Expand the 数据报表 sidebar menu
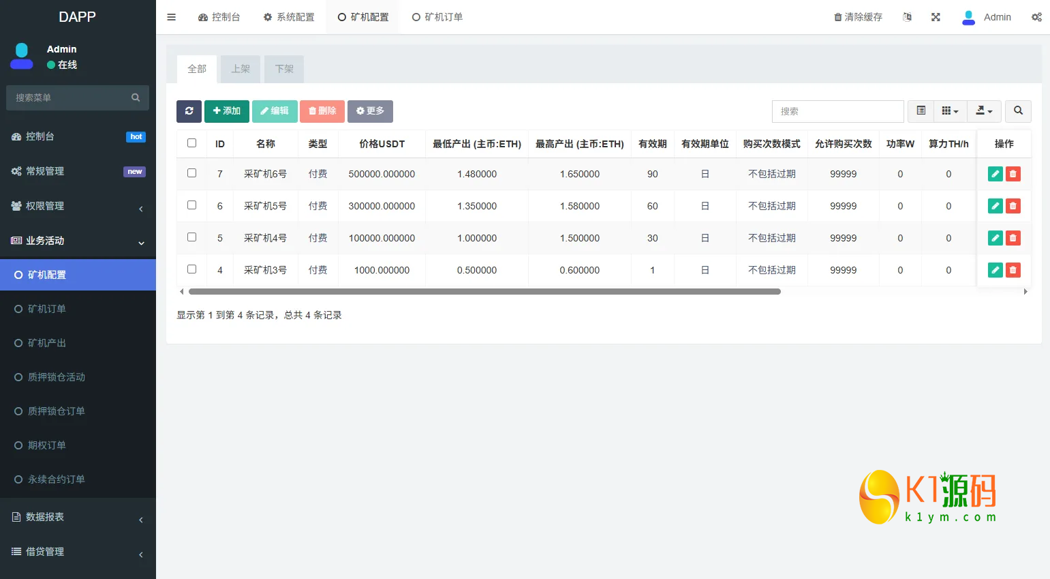1050x579 pixels. tap(78, 517)
